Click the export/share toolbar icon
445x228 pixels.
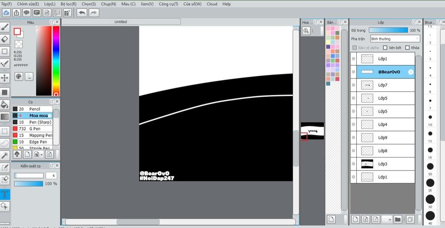[x=17, y=13]
